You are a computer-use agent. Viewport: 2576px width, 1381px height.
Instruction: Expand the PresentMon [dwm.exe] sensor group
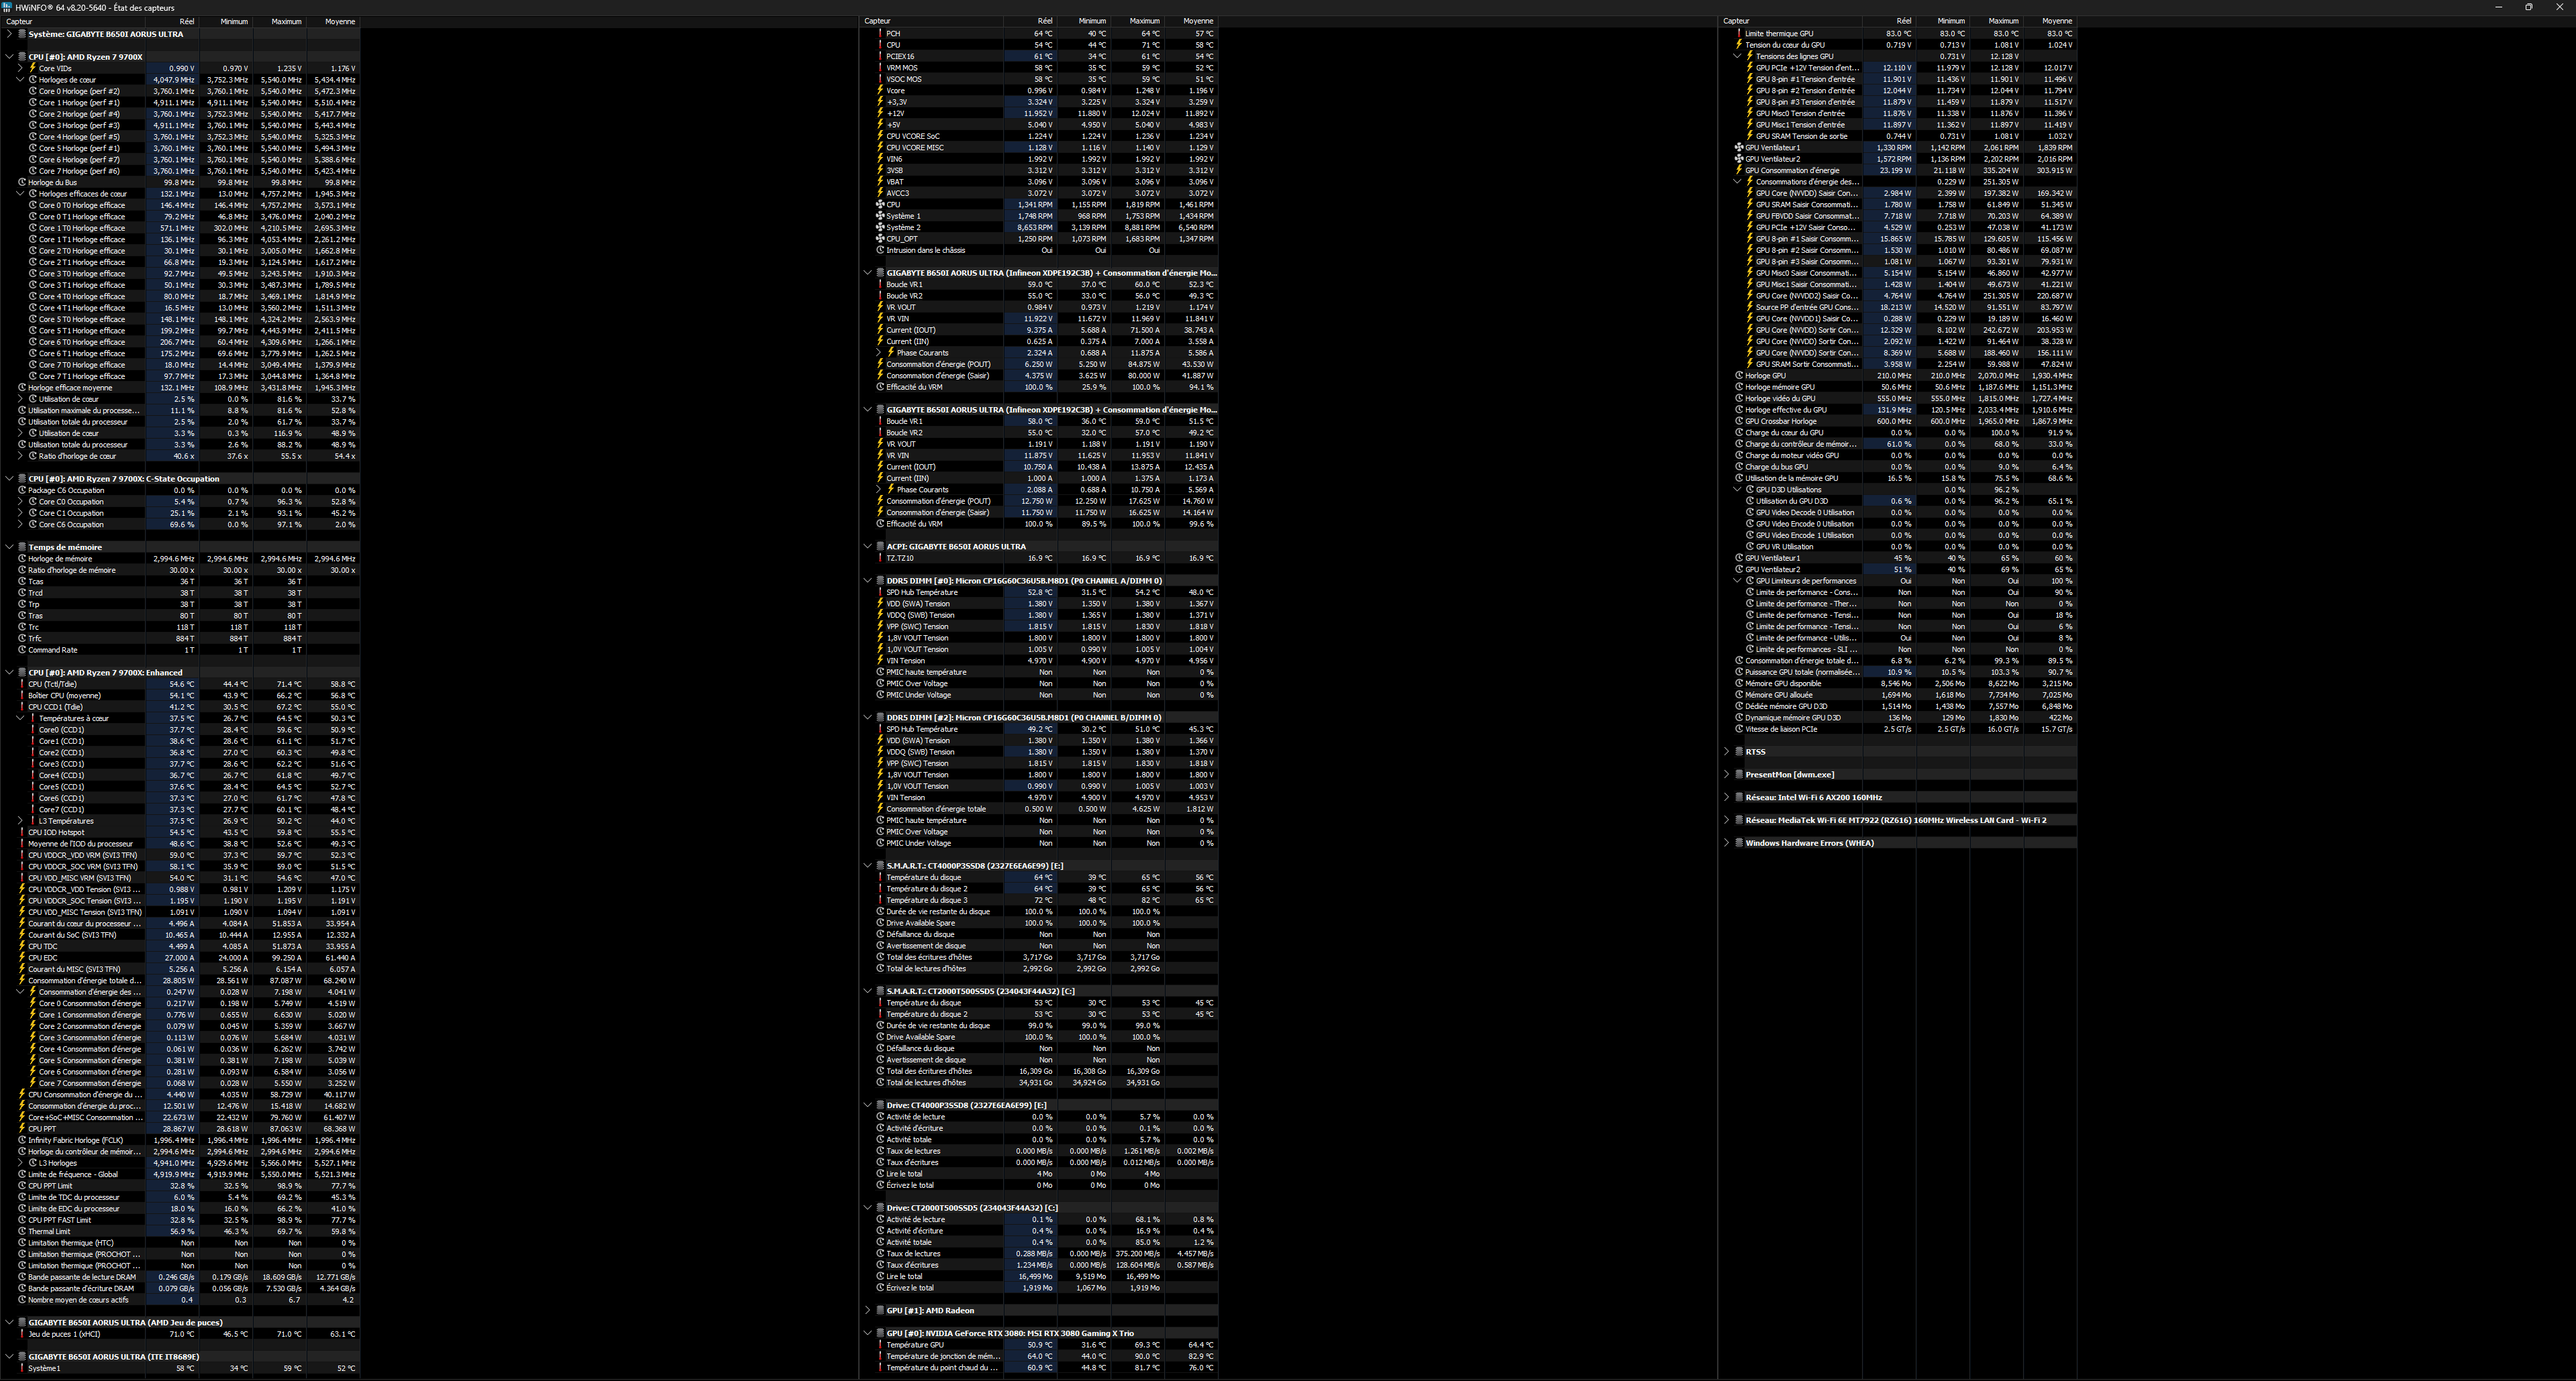[1727, 775]
